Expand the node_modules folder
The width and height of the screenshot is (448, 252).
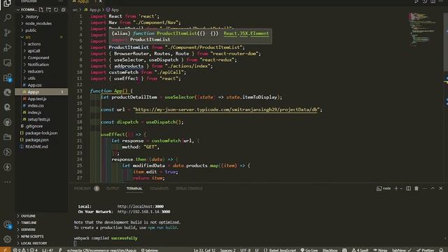click(x=38, y=23)
